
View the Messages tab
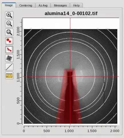[60, 5]
